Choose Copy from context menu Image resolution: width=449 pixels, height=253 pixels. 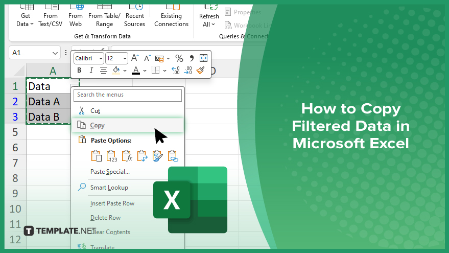(x=128, y=125)
